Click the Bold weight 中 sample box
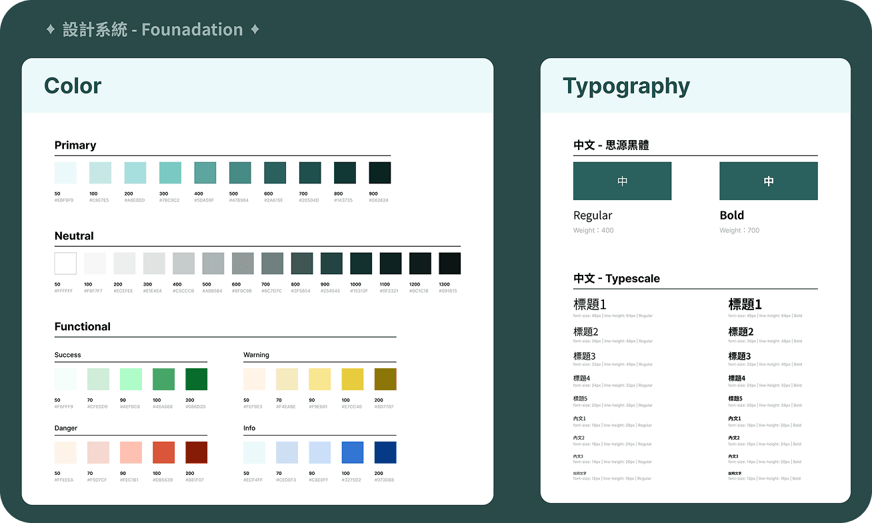Viewport: 872px width, 523px height. pos(769,181)
